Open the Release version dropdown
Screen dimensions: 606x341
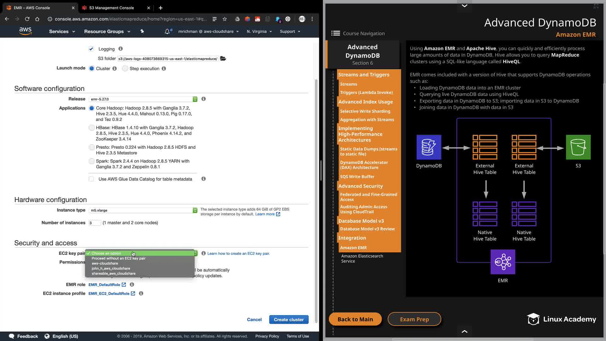point(143,99)
